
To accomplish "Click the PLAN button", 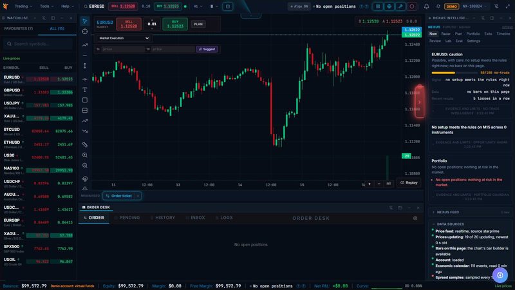I will (198, 24).
